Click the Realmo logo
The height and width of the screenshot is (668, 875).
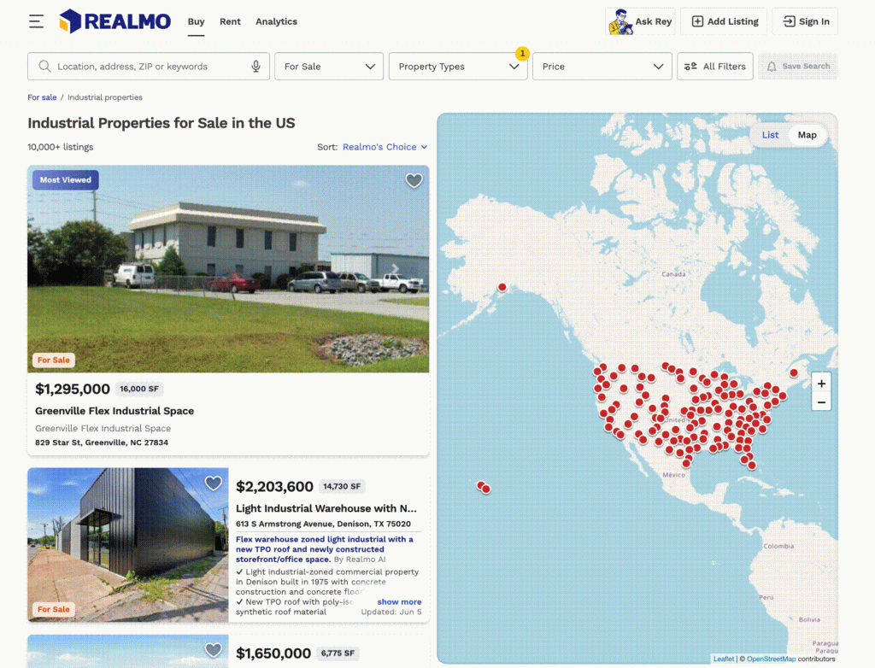tap(115, 21)
